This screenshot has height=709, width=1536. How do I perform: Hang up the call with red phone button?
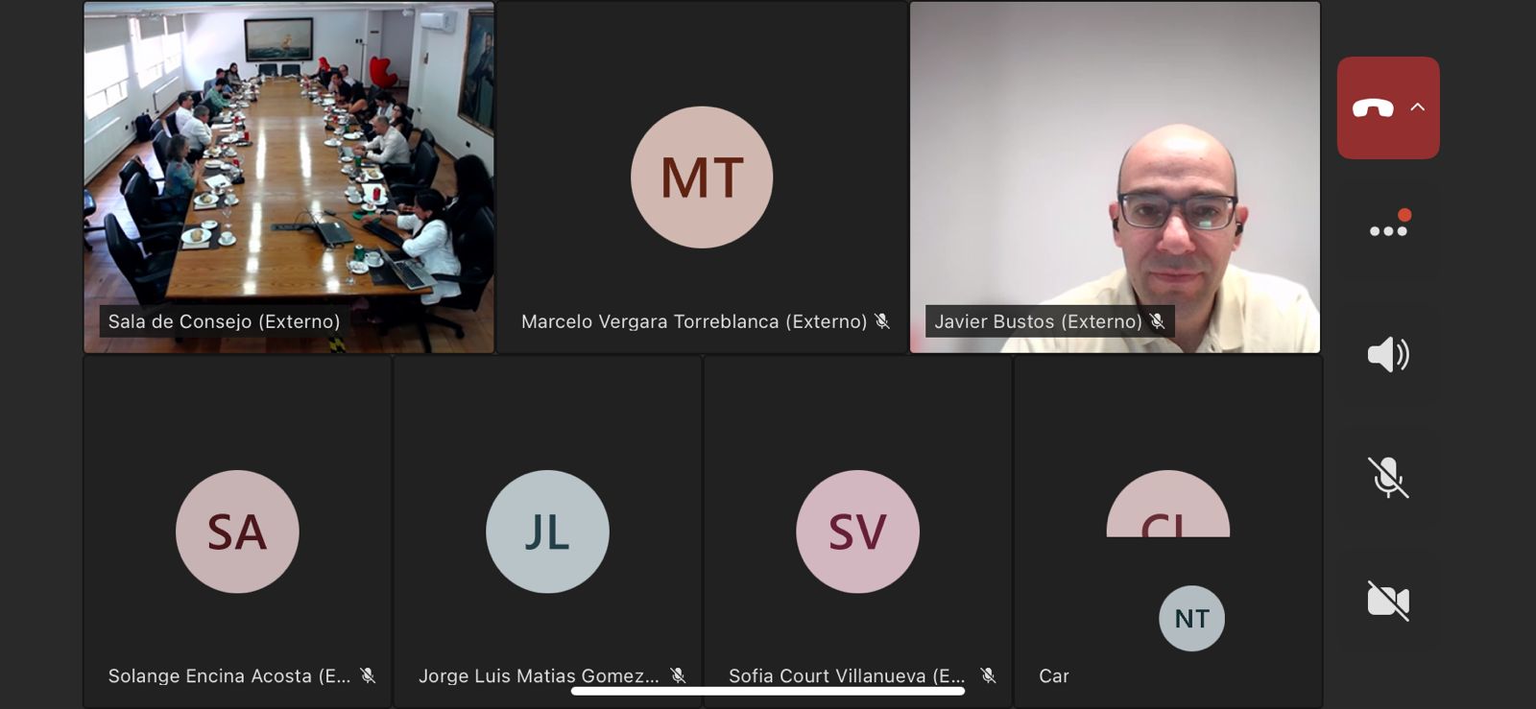click(x=1373, y=108)
